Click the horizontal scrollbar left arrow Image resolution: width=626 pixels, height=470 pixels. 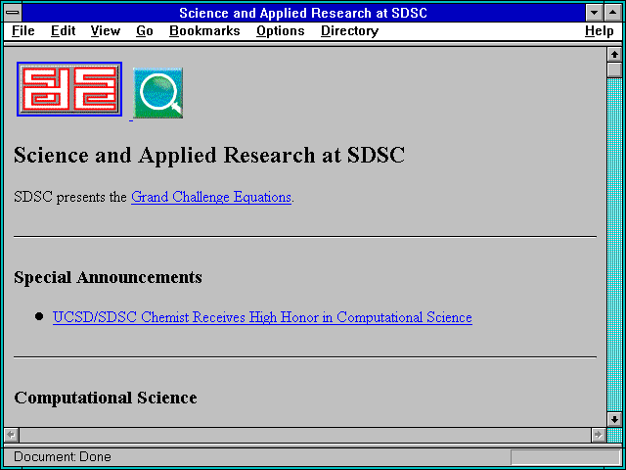click(12, 435)
